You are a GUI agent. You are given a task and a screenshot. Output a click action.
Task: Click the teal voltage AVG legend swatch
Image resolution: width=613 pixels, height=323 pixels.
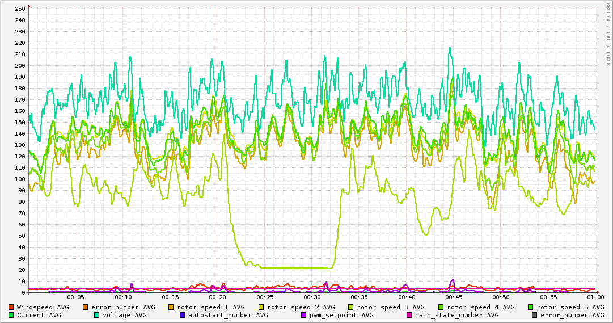pos(96,315)
